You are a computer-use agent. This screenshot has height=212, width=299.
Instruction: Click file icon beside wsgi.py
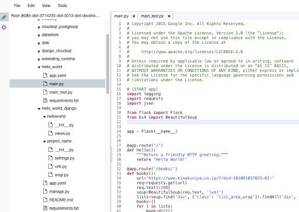pos(50,175)
